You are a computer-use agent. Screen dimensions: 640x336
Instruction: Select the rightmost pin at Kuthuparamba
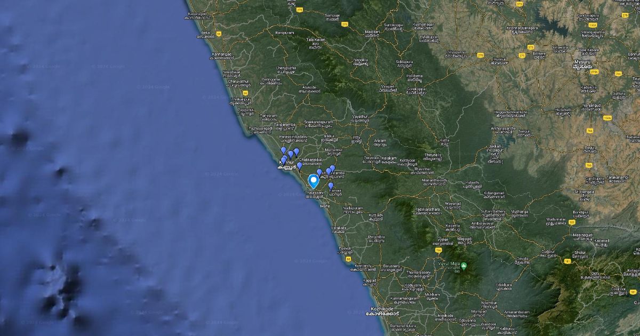(332, 169)
